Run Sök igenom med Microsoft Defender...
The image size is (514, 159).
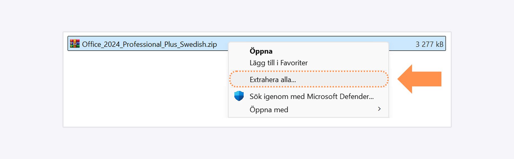point(311,97)
